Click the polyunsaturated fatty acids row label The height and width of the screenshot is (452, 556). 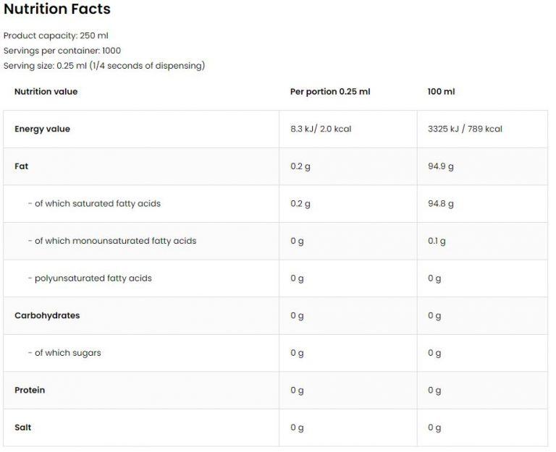90,278
